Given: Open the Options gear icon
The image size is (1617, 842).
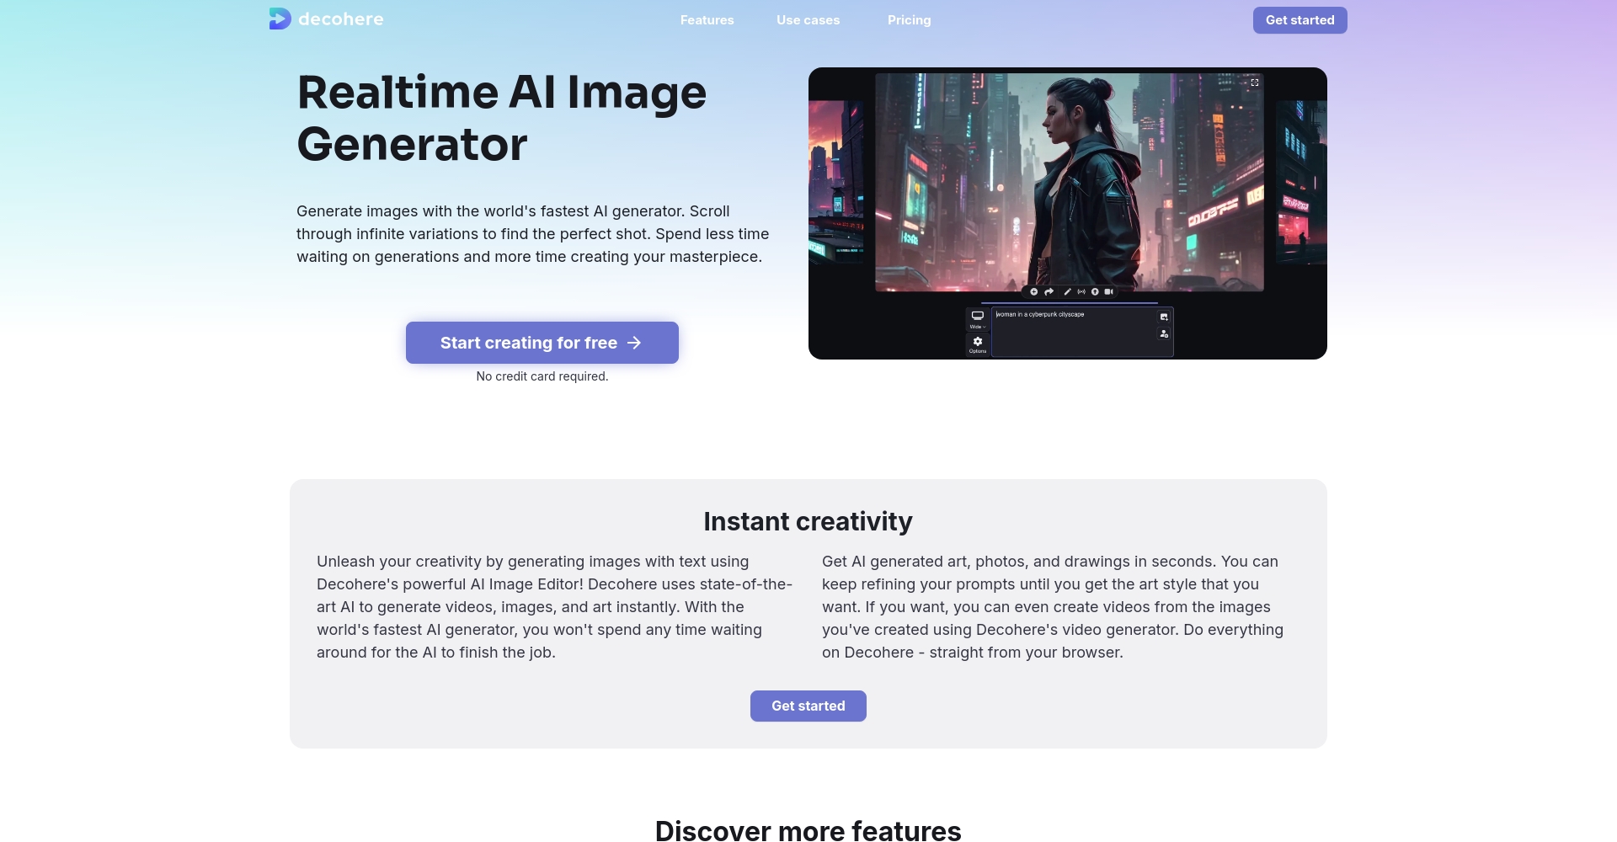Looking at the screenshot, I should (978, 344).
